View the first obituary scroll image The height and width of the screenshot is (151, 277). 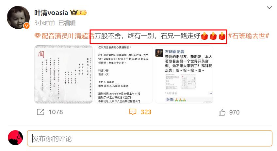(63, 74)
